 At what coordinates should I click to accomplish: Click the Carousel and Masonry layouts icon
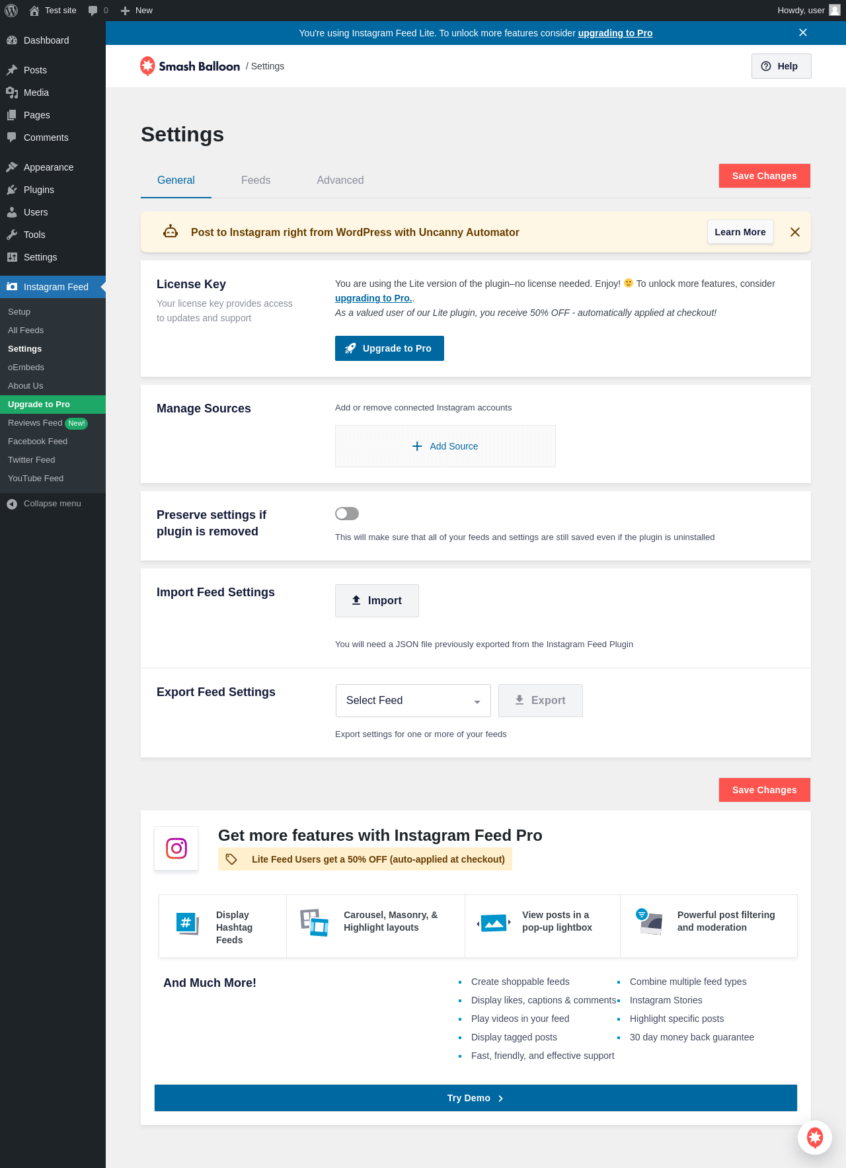[x=314, y=922]
